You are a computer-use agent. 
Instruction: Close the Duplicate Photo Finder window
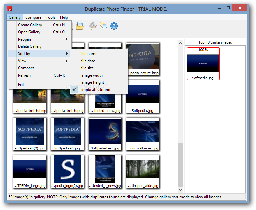tap(240, 8)
